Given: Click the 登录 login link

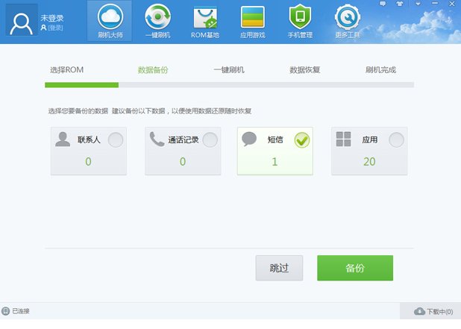Looking at the screenshot, I should coord(55,28).
